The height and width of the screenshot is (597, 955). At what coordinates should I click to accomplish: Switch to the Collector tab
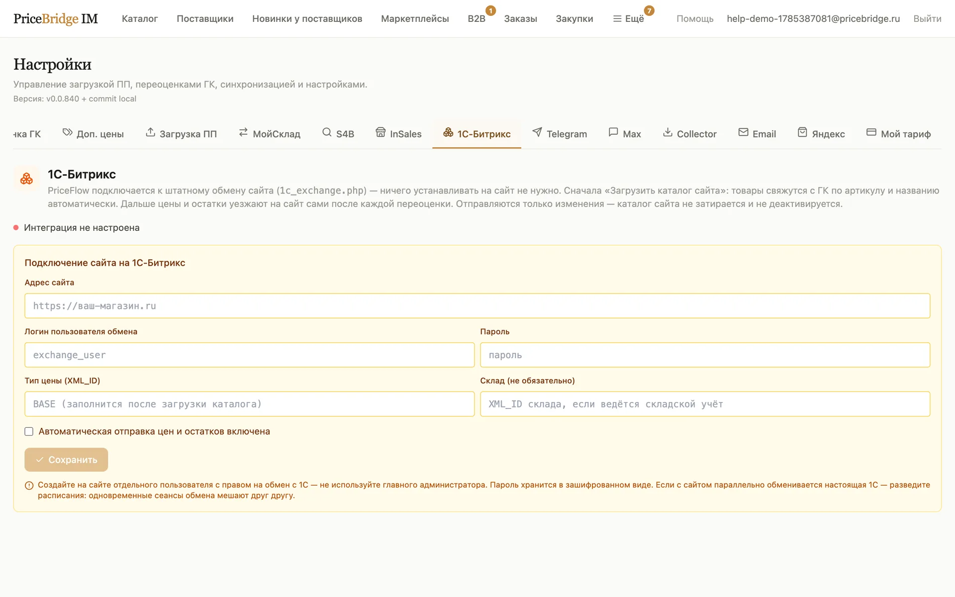point(690,134)
